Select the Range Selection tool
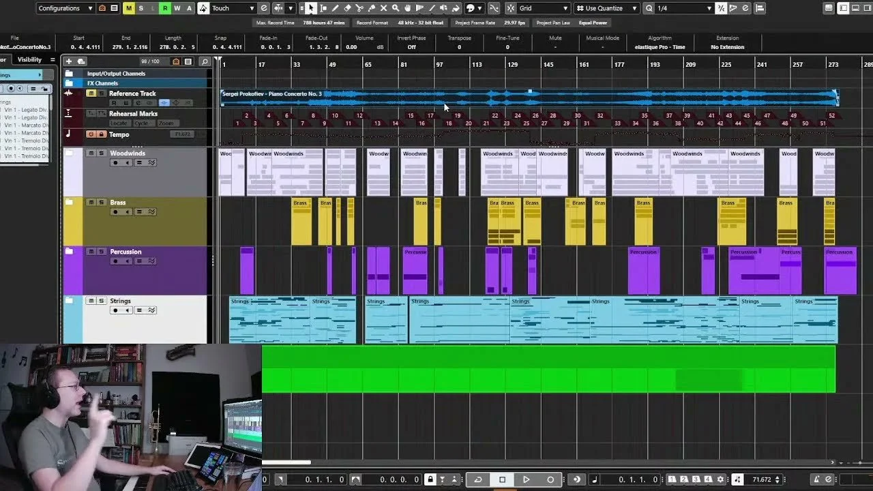The width and height of the screenshot is (873, 491). 323,8
